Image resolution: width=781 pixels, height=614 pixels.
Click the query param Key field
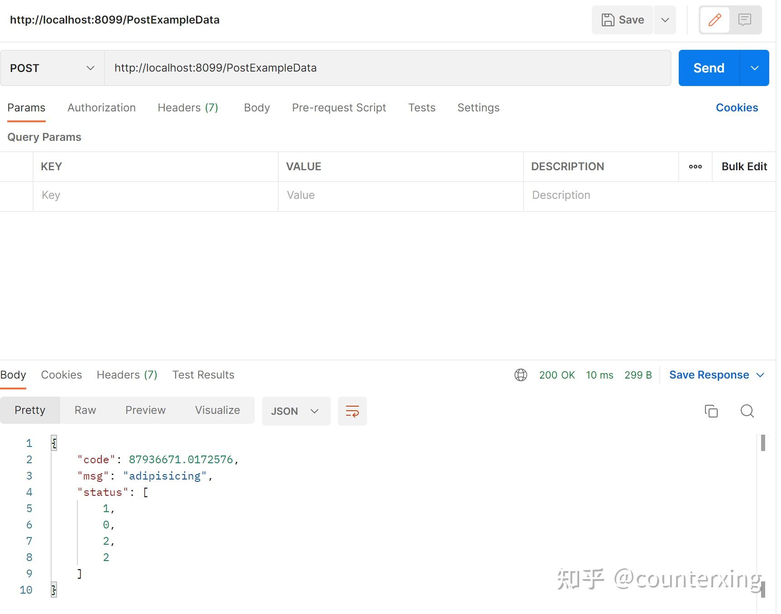155,195
